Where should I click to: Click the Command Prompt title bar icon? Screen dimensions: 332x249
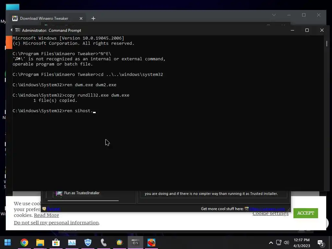18,30
